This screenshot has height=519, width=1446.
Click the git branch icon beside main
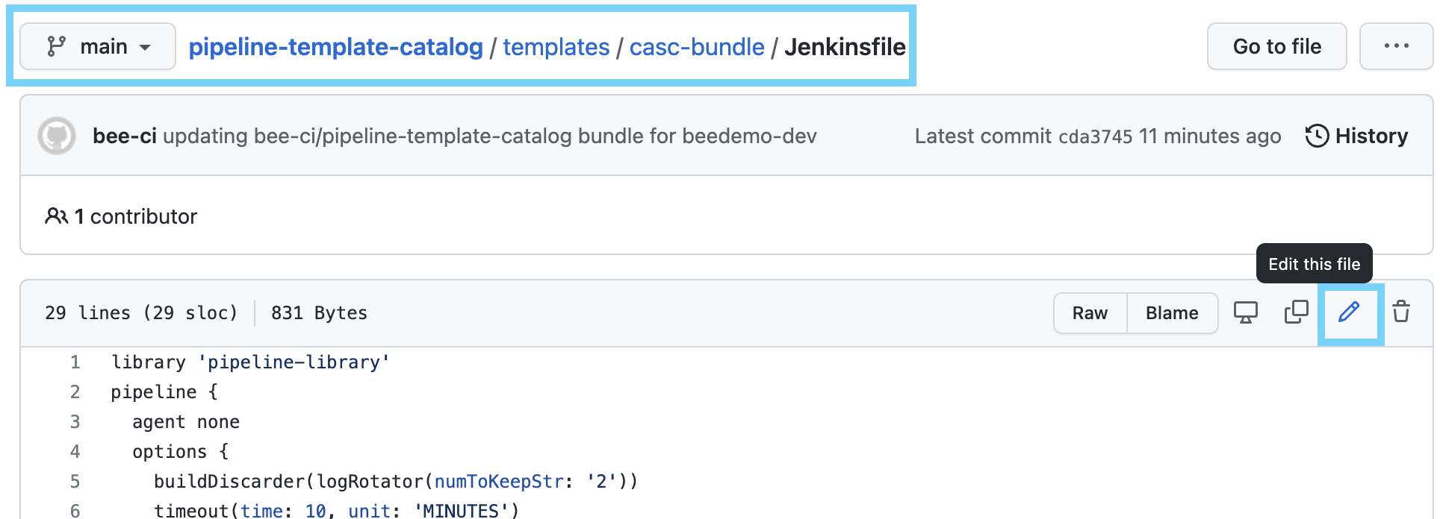(56, 46)
